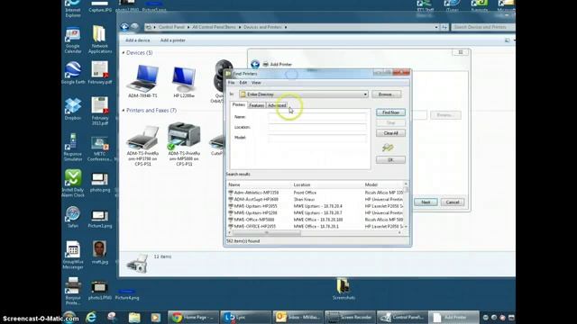Screen dimensions: 577x324
Task: Click Back arrow in Control Panel window
Action: click(124, 27)
